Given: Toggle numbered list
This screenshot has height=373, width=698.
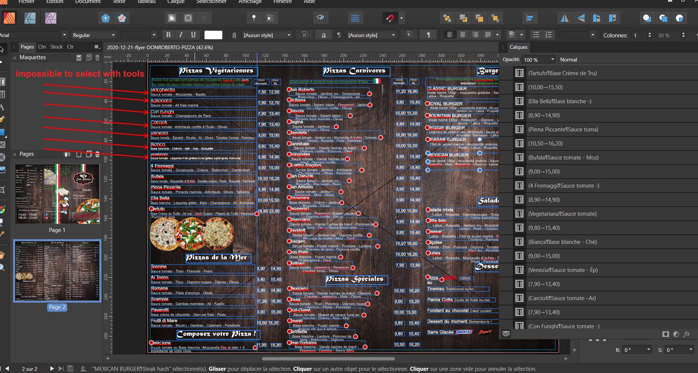Looking at the screenshot, I should click(x=549, y=35).
